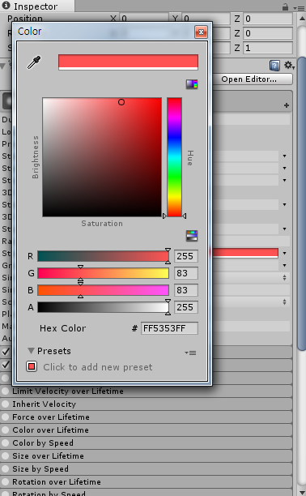Enable the Size over Lifetime module
Image resolution: width=306 pixels, height=496 pixels.
point(5,455)
